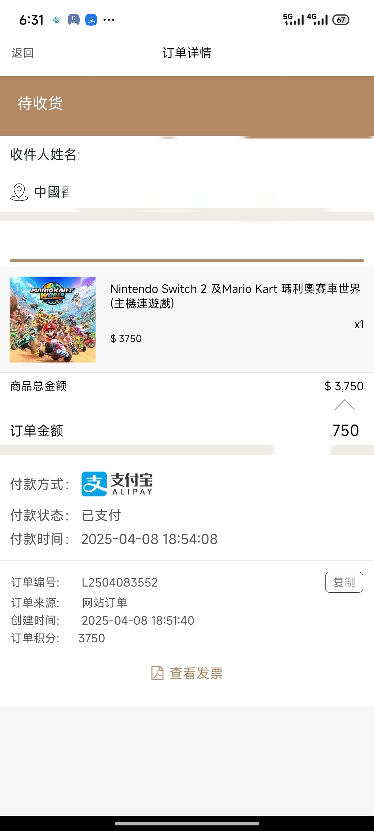Tap the 返回 back button
374x831 pixels.
point(23,53)
